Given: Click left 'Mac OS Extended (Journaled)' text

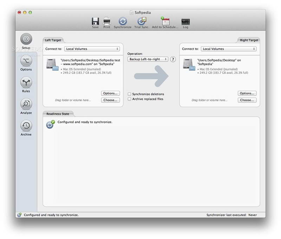Looking at the screenshot, I should pyautogui.click(x=82, y=69).
